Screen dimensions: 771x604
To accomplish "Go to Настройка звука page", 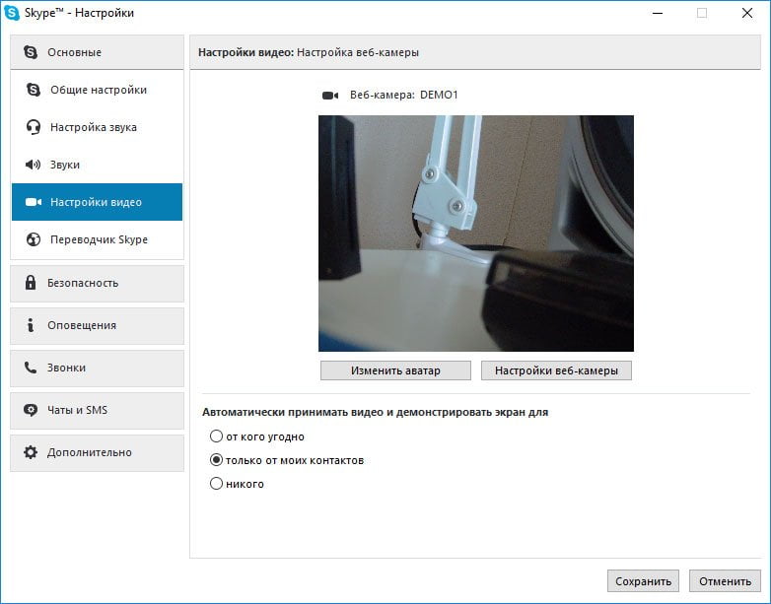I will click(97, 127).
